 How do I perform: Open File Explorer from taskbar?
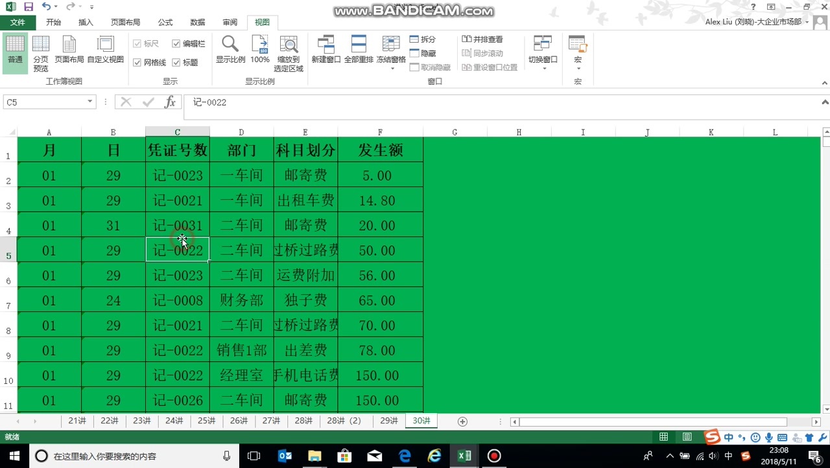[x=314, y=456]
